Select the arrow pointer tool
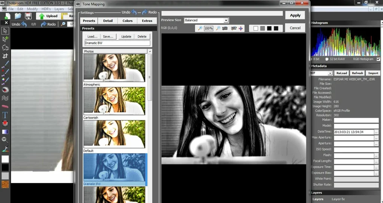This screenshot has width=383, height=203. point(5,31)
